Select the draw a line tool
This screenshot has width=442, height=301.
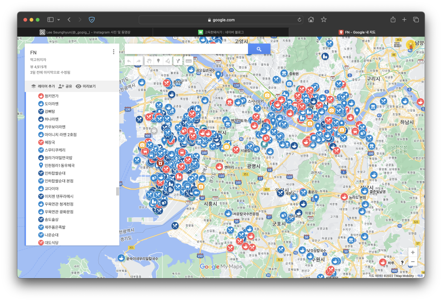coord(168,61)
